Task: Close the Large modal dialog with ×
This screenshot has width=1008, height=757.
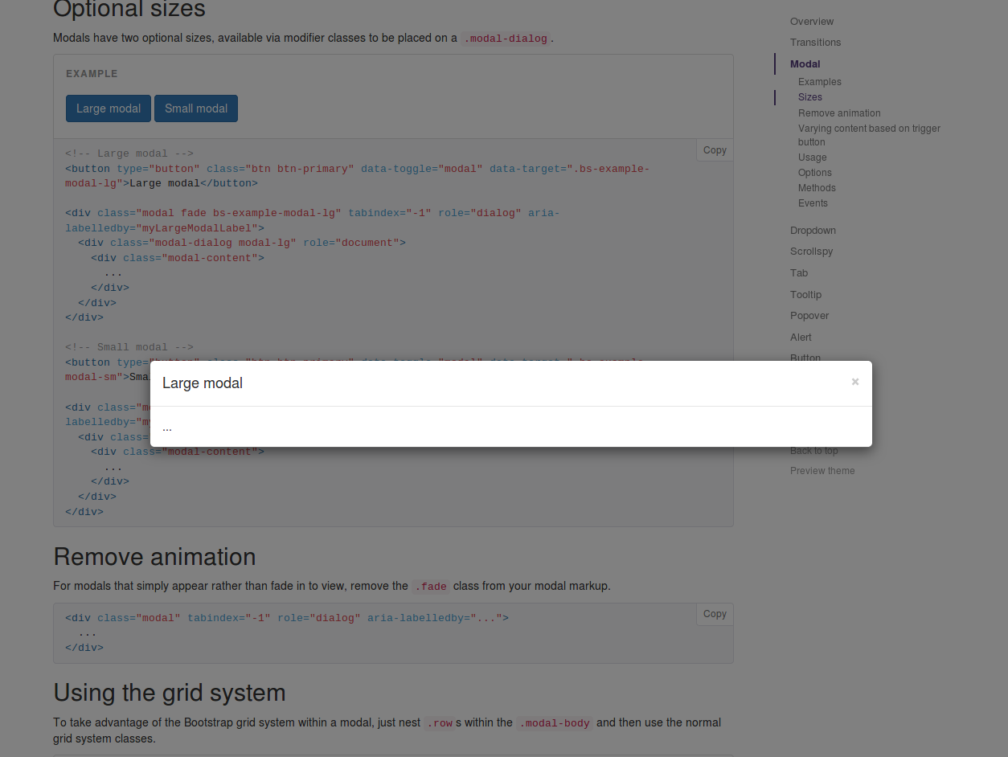Action: click(x=855, y=382)
